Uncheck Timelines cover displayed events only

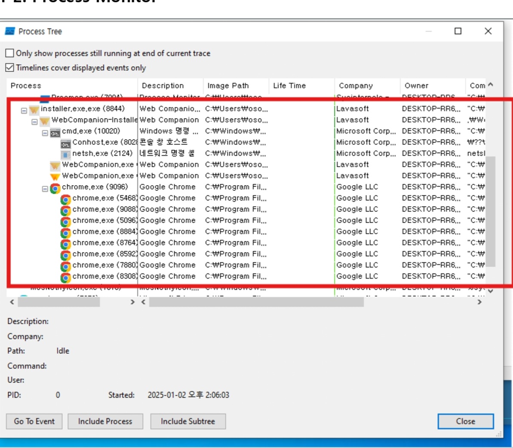click(9, 68)
